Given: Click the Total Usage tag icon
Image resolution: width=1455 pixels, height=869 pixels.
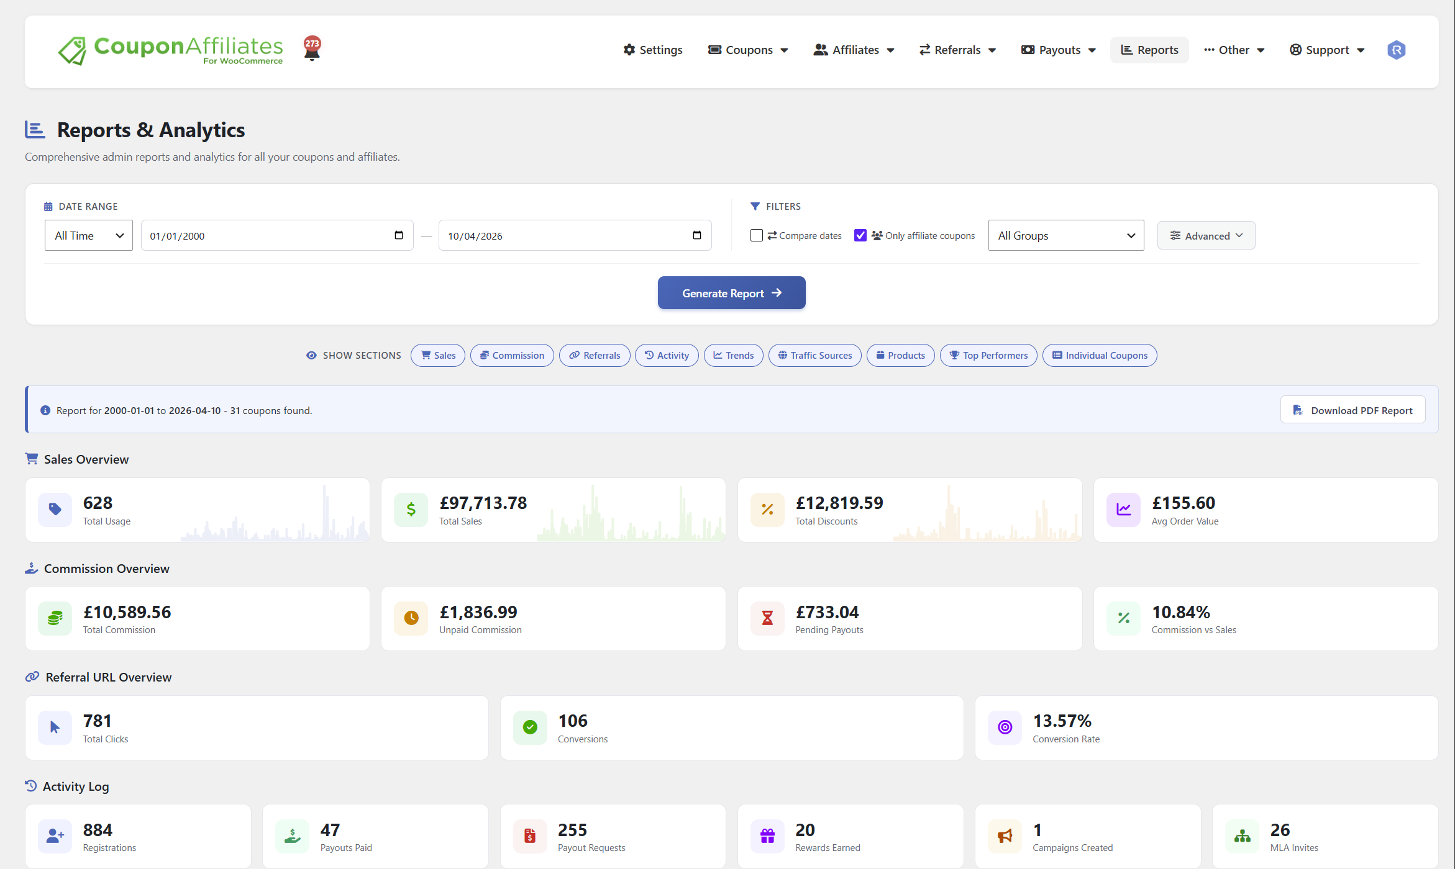Looking at the screenshot, I should tap(55, 510).
